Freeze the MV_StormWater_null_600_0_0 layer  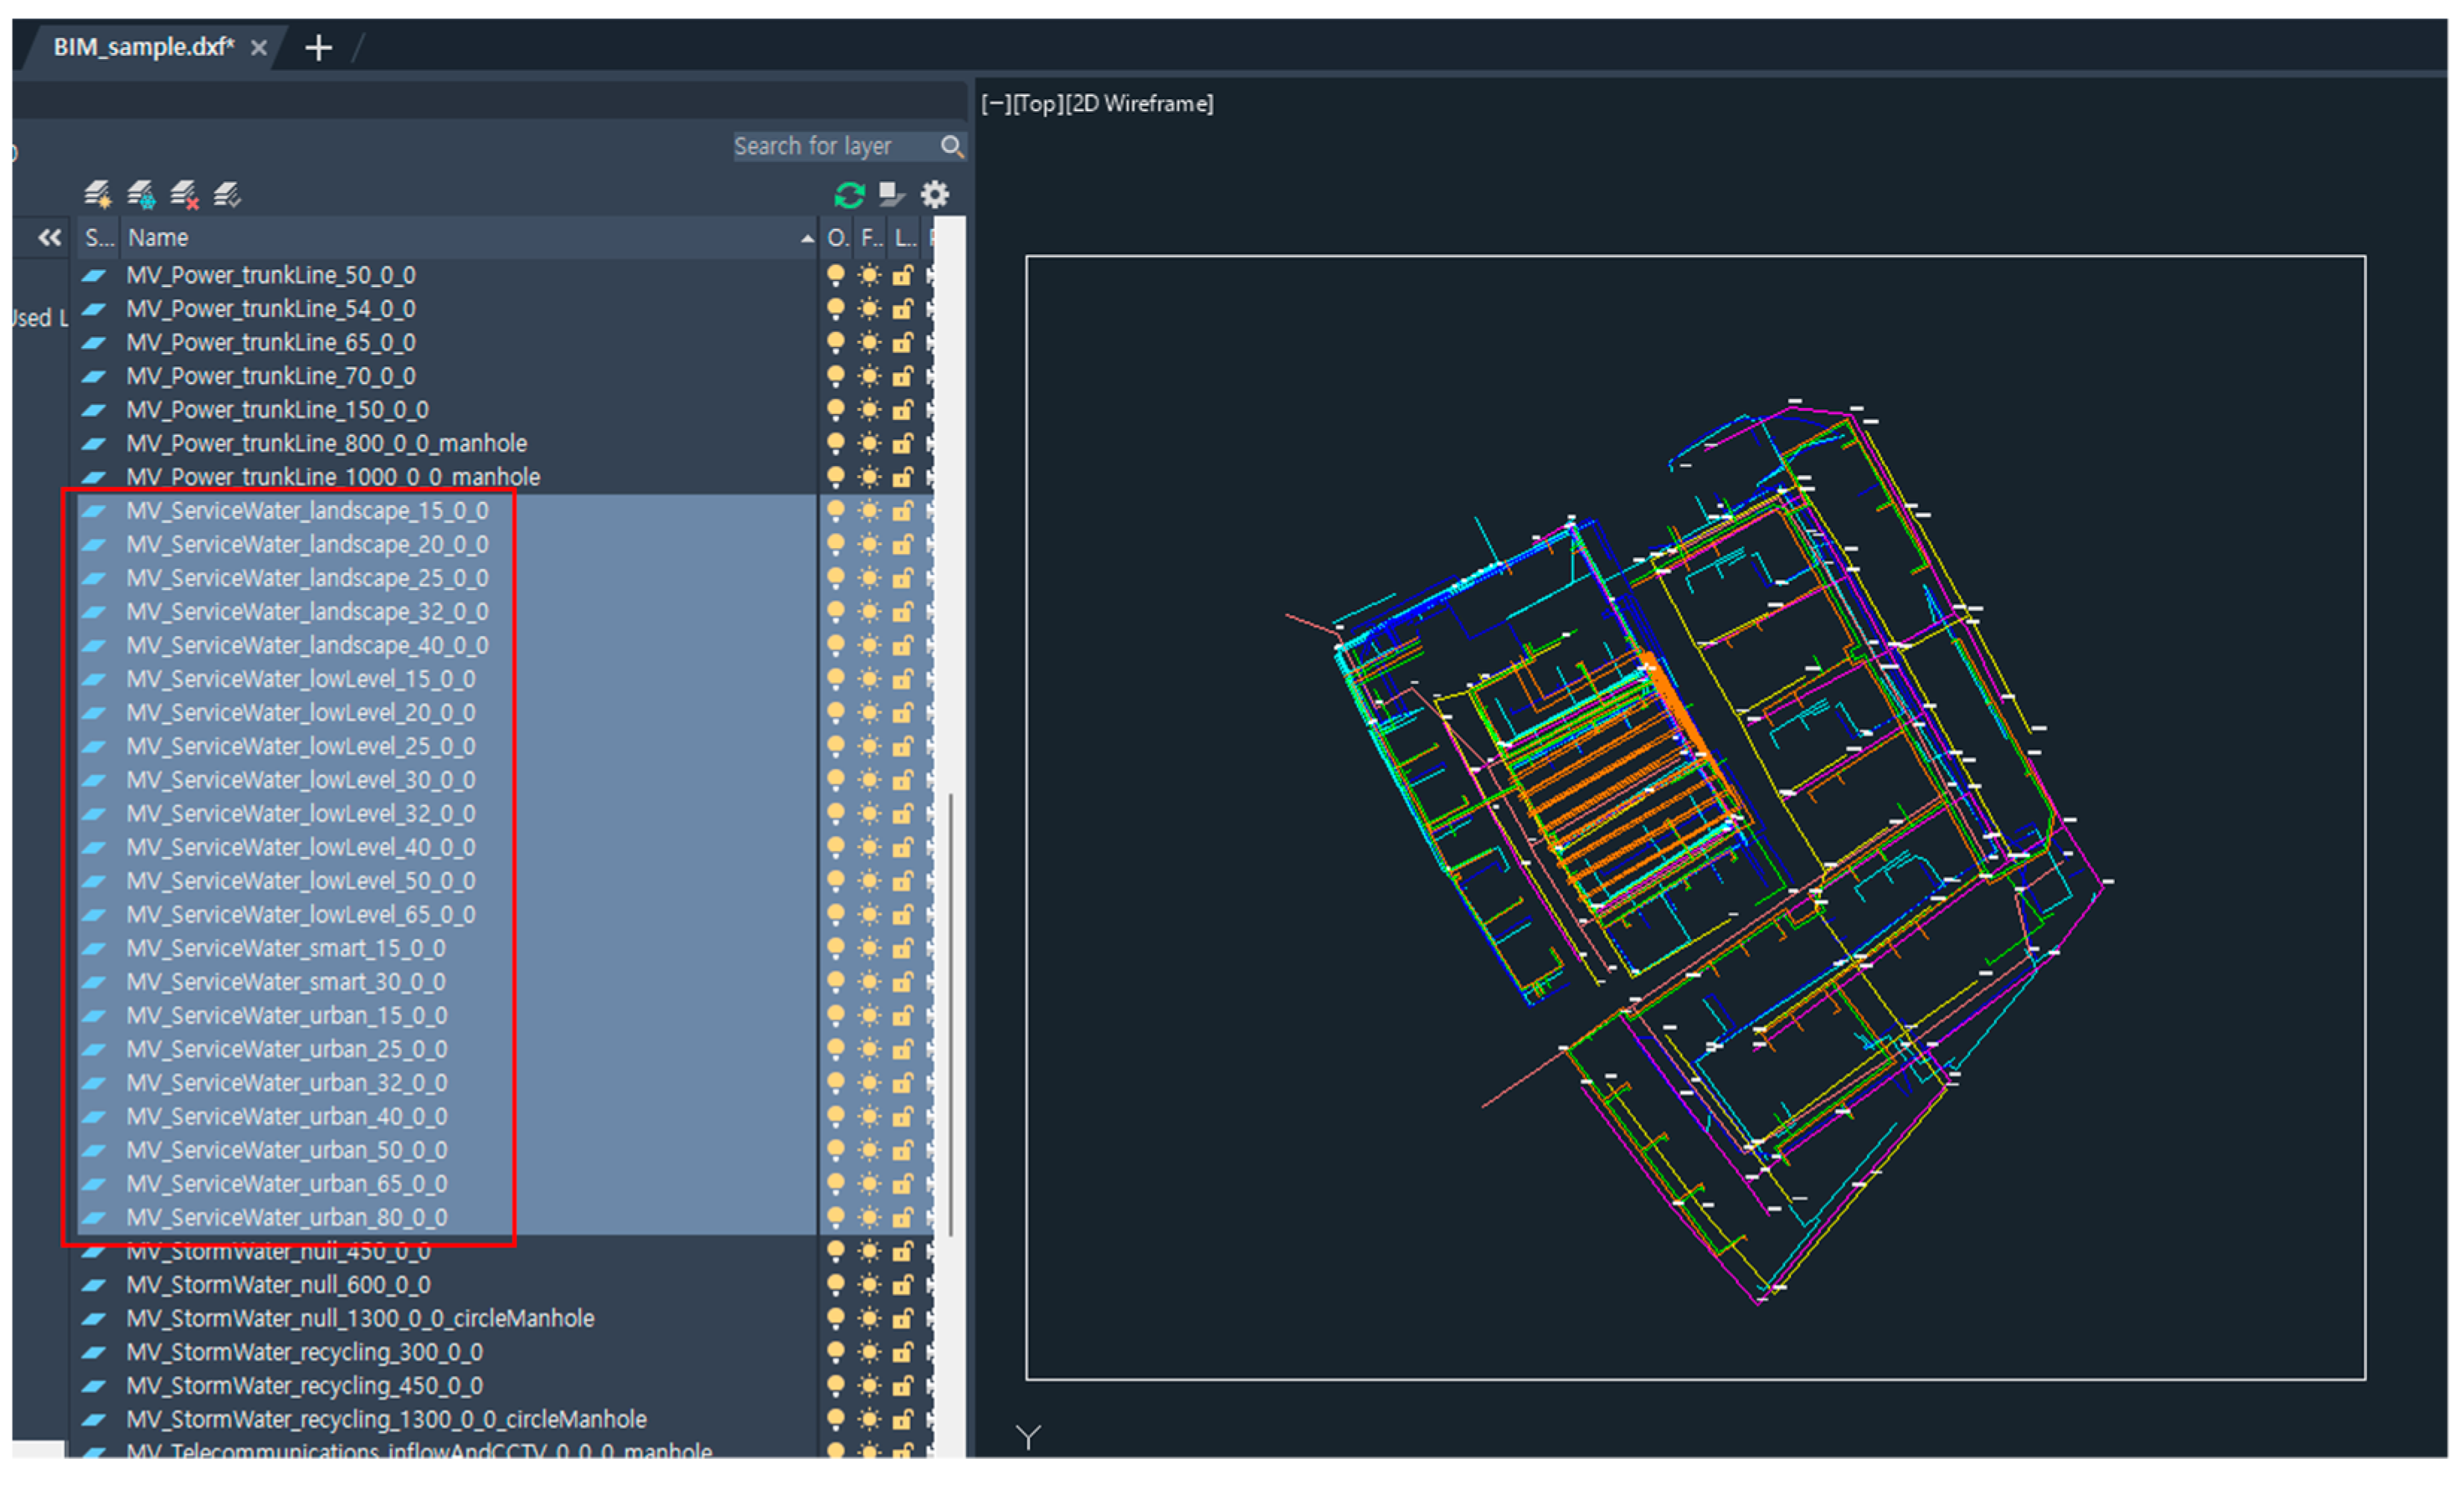point(869,1285)
